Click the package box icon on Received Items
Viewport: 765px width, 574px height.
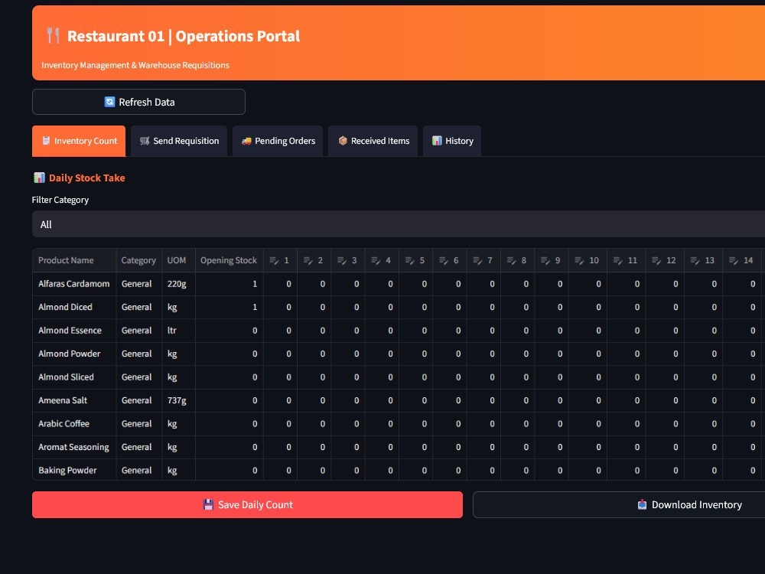343,141
